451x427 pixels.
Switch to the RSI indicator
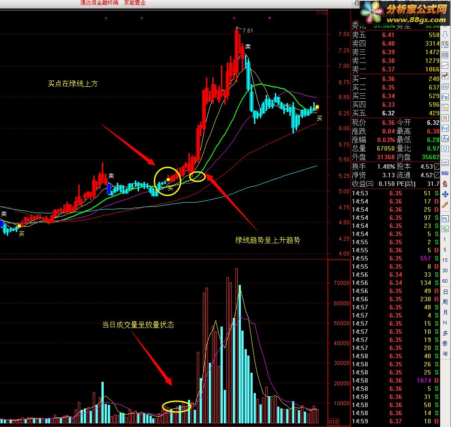tap(445, 173)
